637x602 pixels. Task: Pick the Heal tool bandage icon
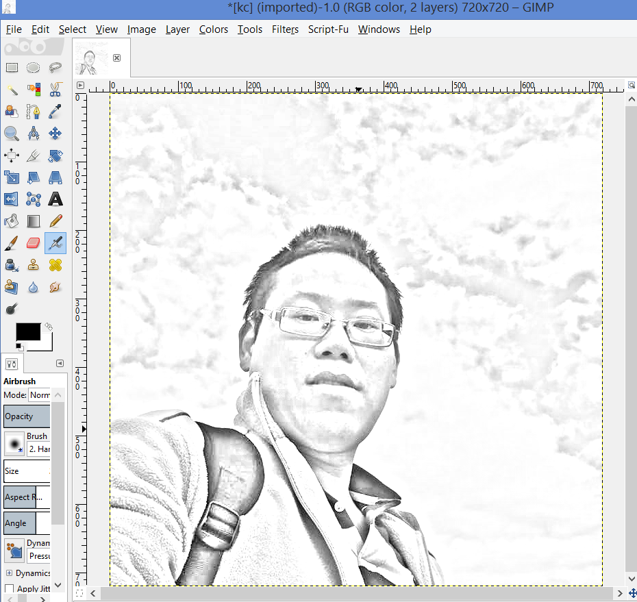pyautogui.click(x=55, y=265)
